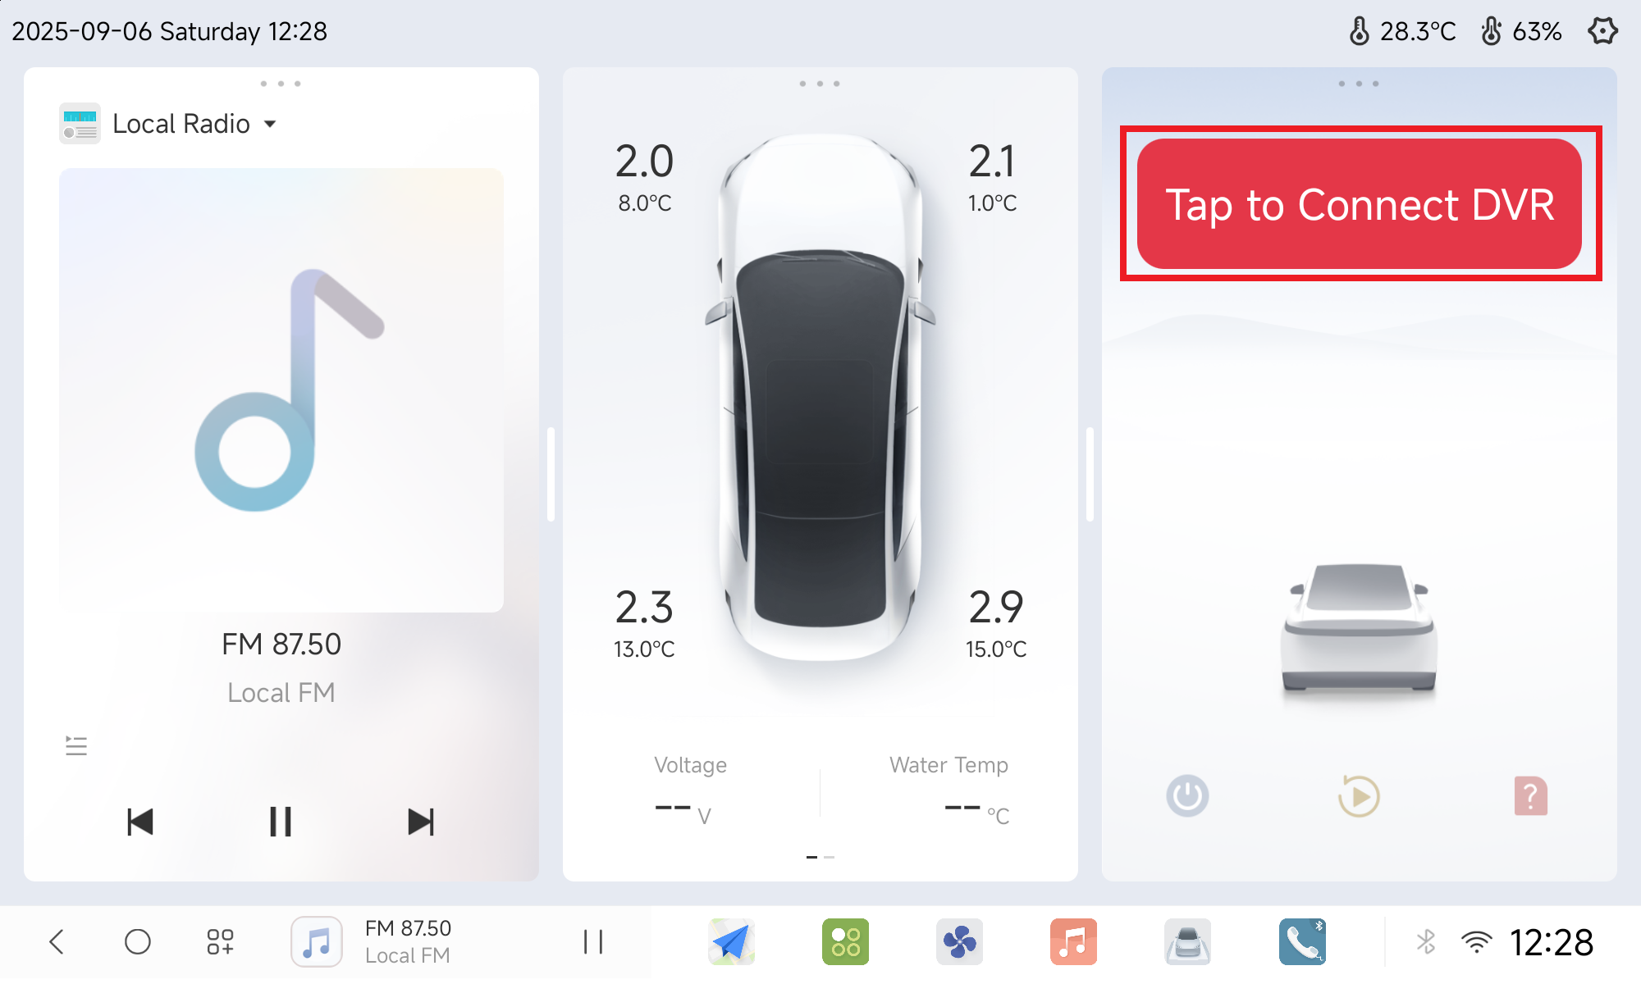Open the radio widget three-dot menu
Viewport: 1641px width, 984px height.
click(x=281, y=84)
